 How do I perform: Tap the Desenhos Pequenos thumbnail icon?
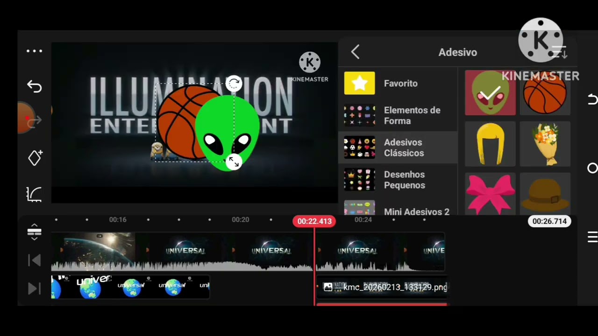359,180
